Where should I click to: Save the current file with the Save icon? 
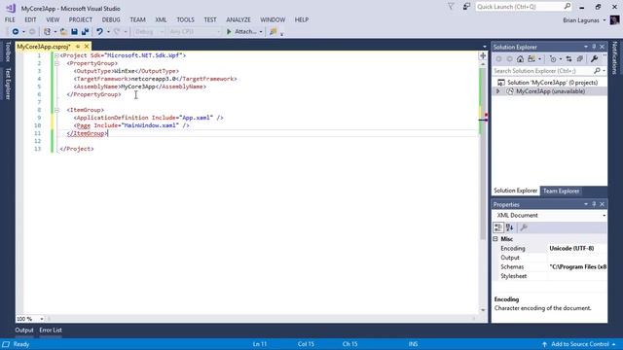pos(74,31)
